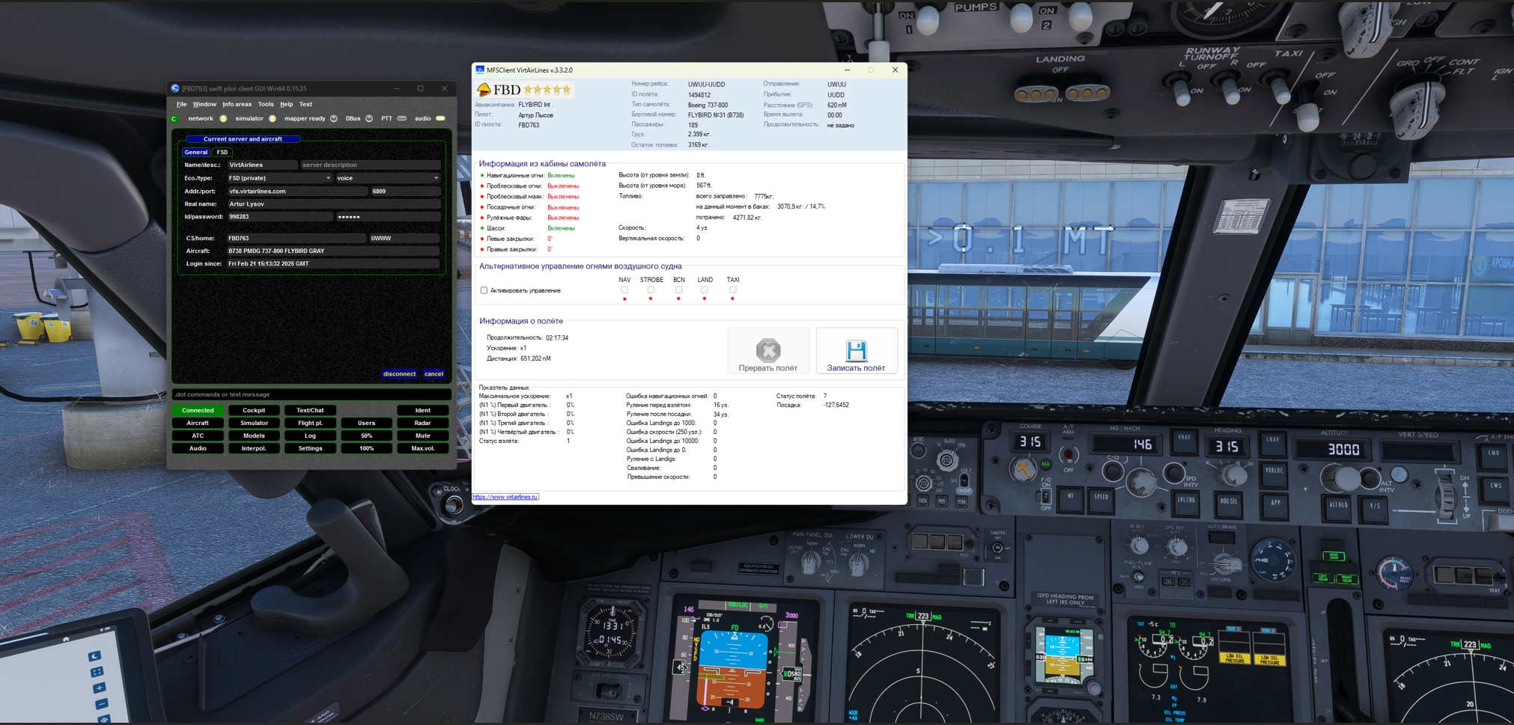Open the Window menu in swift

pos(204,105)
